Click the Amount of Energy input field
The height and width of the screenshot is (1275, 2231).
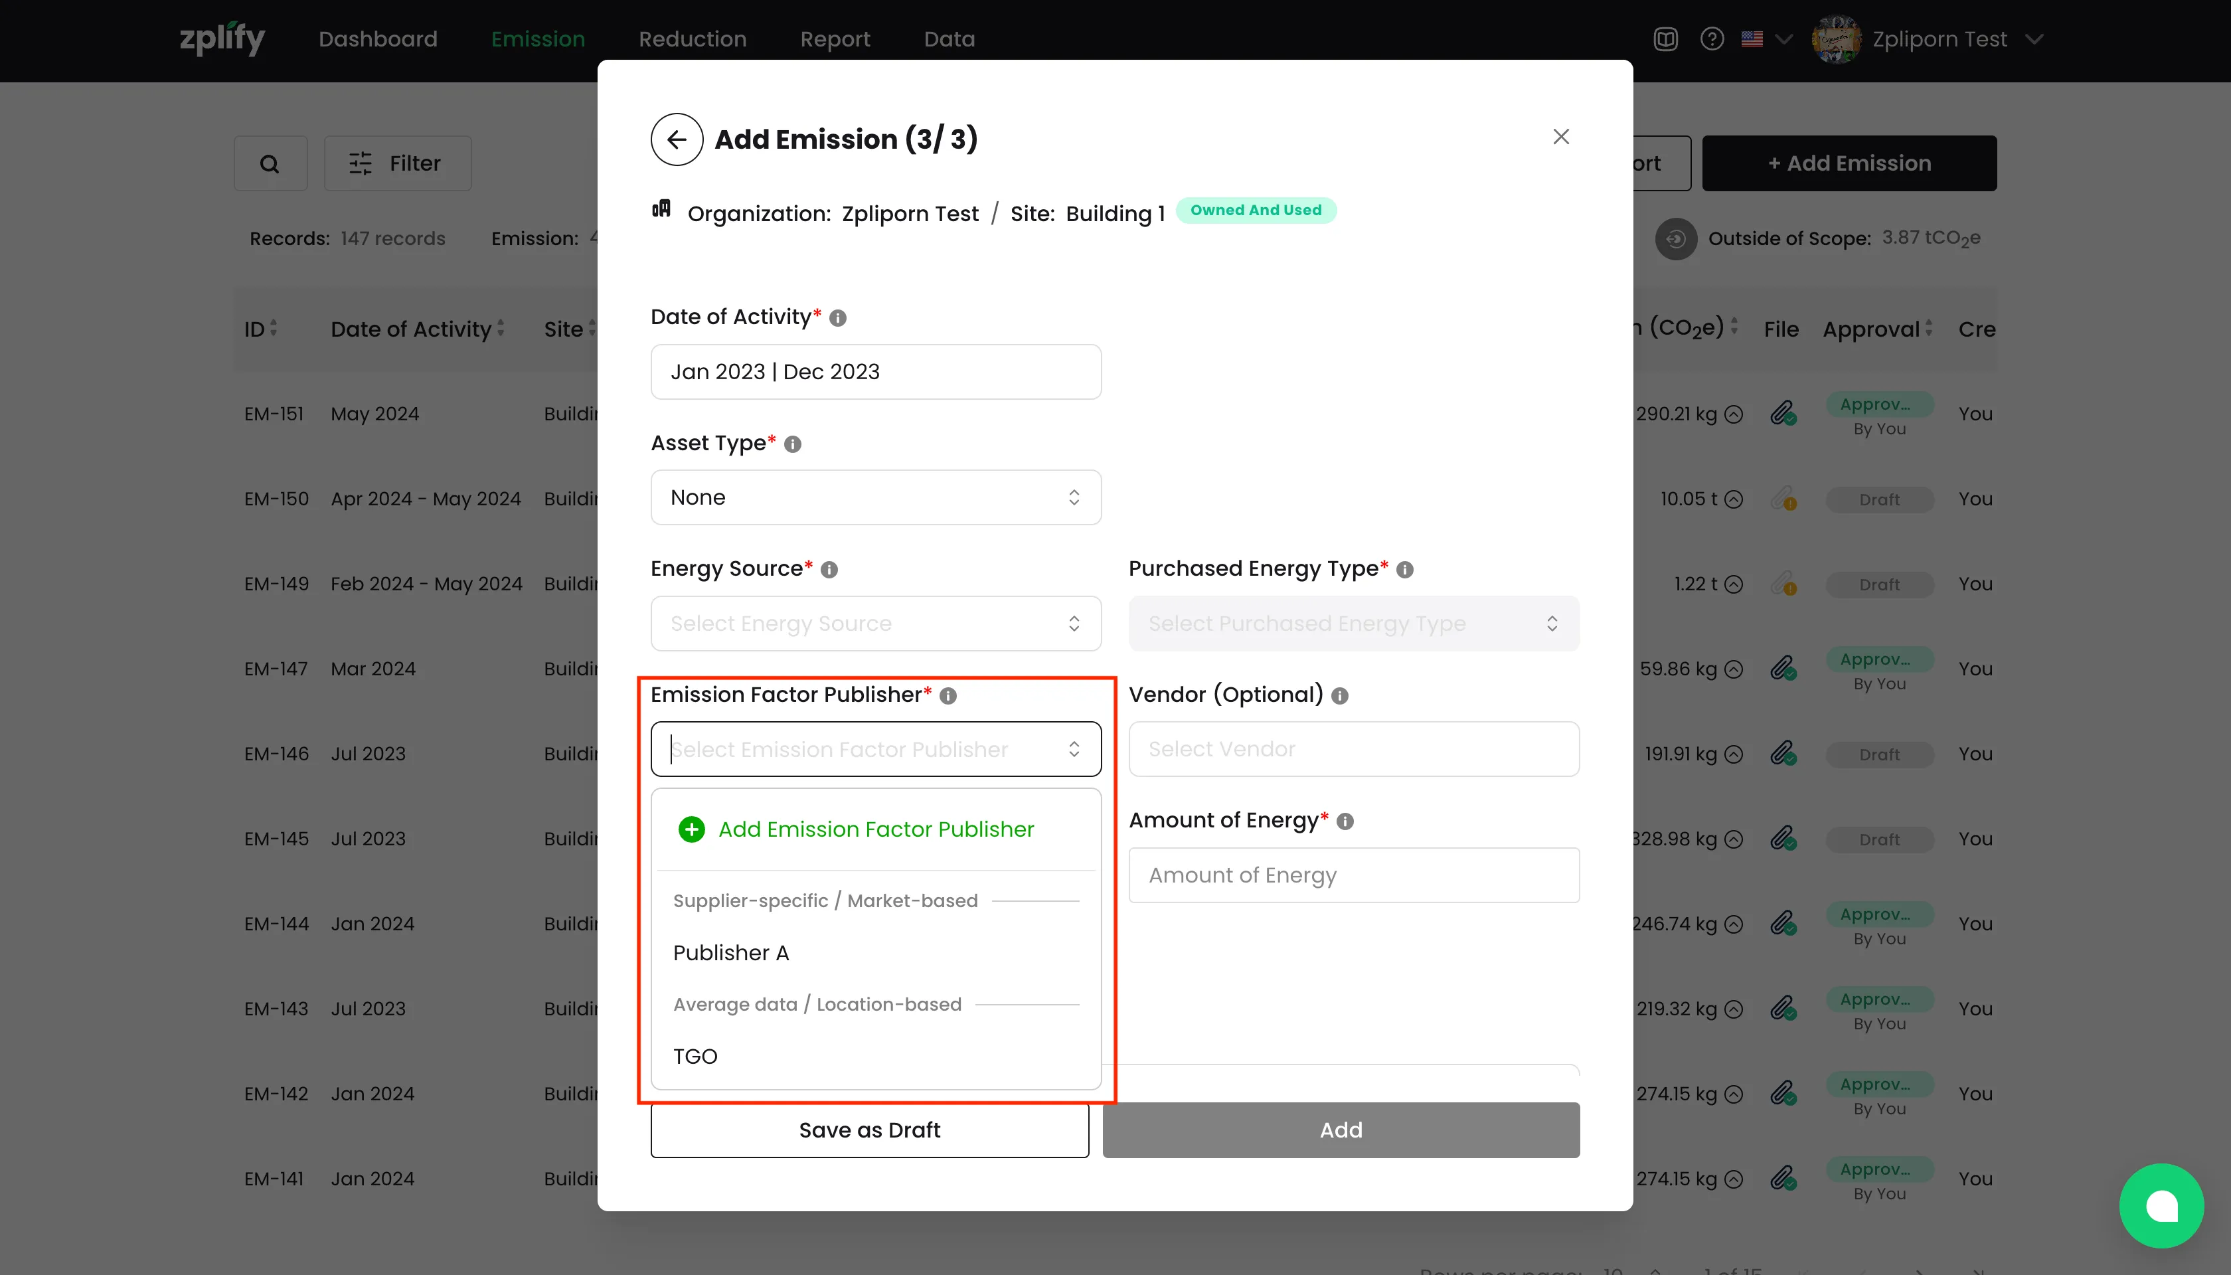click(x=1353, y=875)
